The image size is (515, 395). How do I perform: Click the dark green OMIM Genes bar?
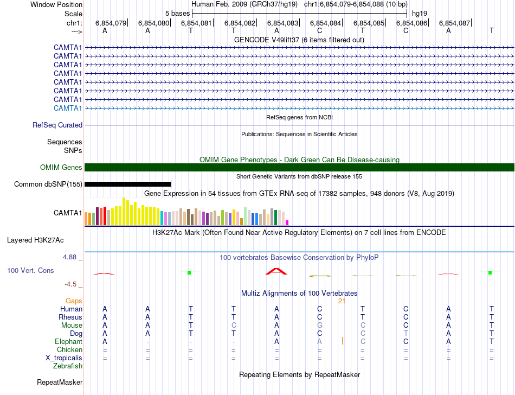point(299,167)
